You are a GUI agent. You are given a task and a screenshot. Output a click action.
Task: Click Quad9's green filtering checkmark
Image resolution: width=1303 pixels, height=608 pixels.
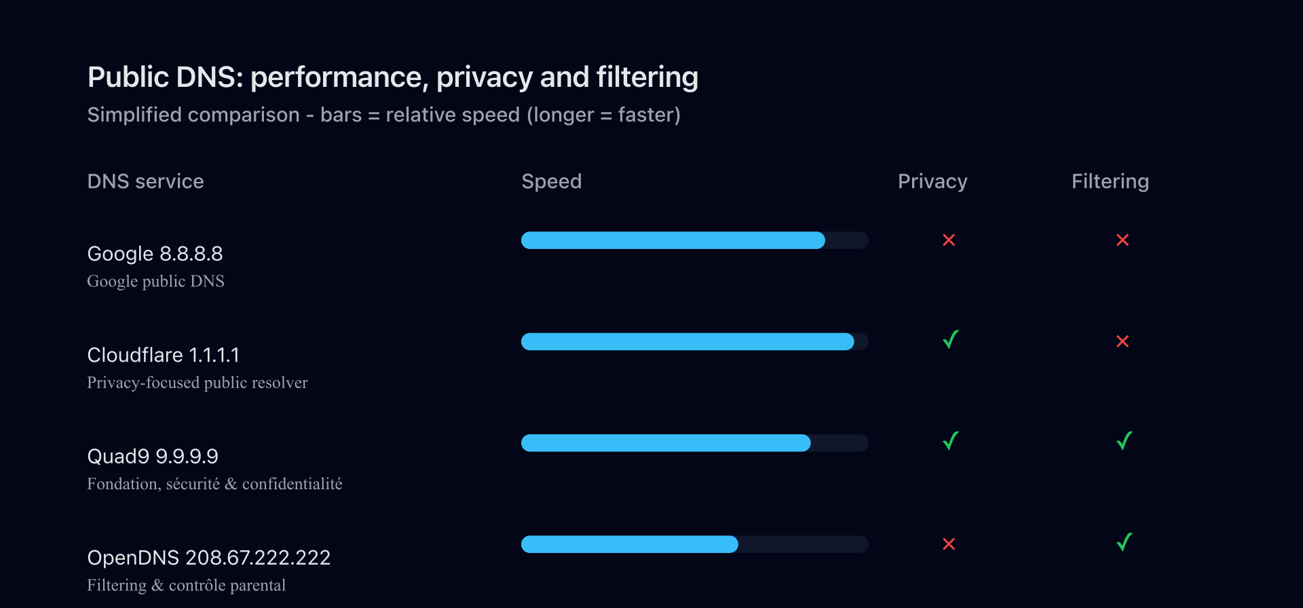pyautogui.click(x=1125, y=441)
